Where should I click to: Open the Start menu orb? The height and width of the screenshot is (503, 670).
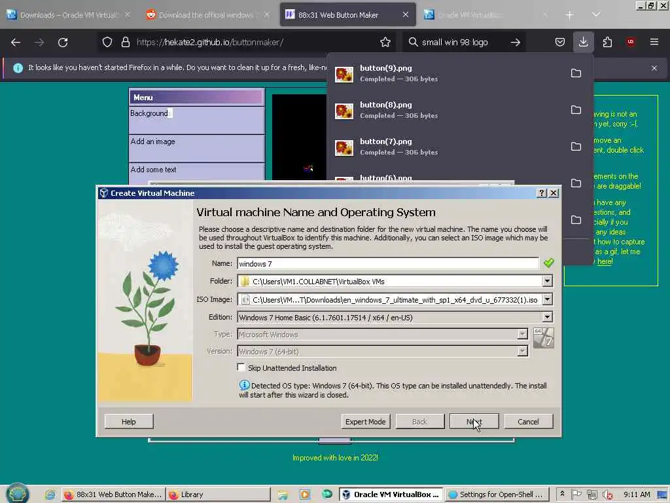click(18, 494)
